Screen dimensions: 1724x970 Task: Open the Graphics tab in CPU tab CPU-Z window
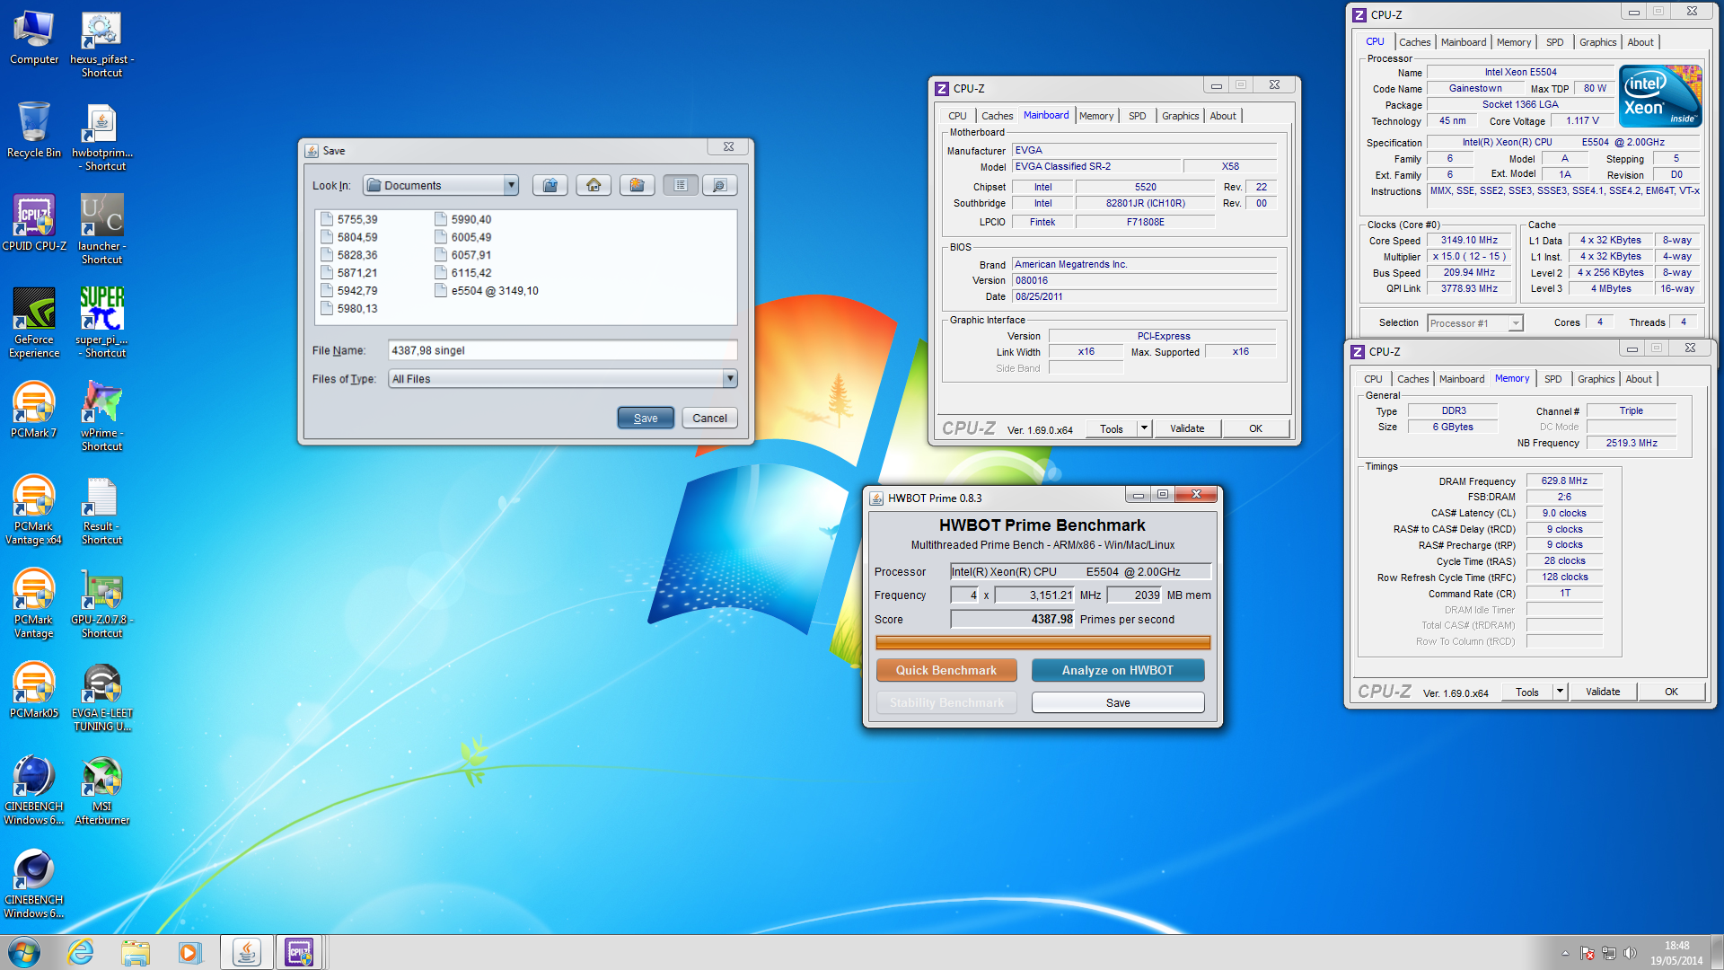1597,42
